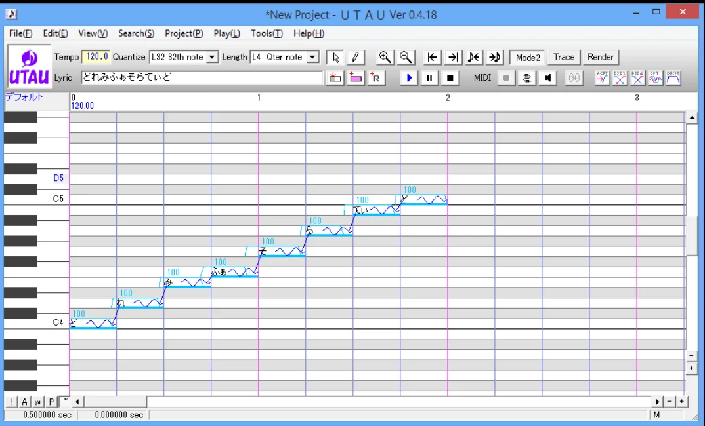The width and height of the screenshot is (705, 426).
Task: Toggle the '~' pitch display button
Action: click(x=65, y=402)
